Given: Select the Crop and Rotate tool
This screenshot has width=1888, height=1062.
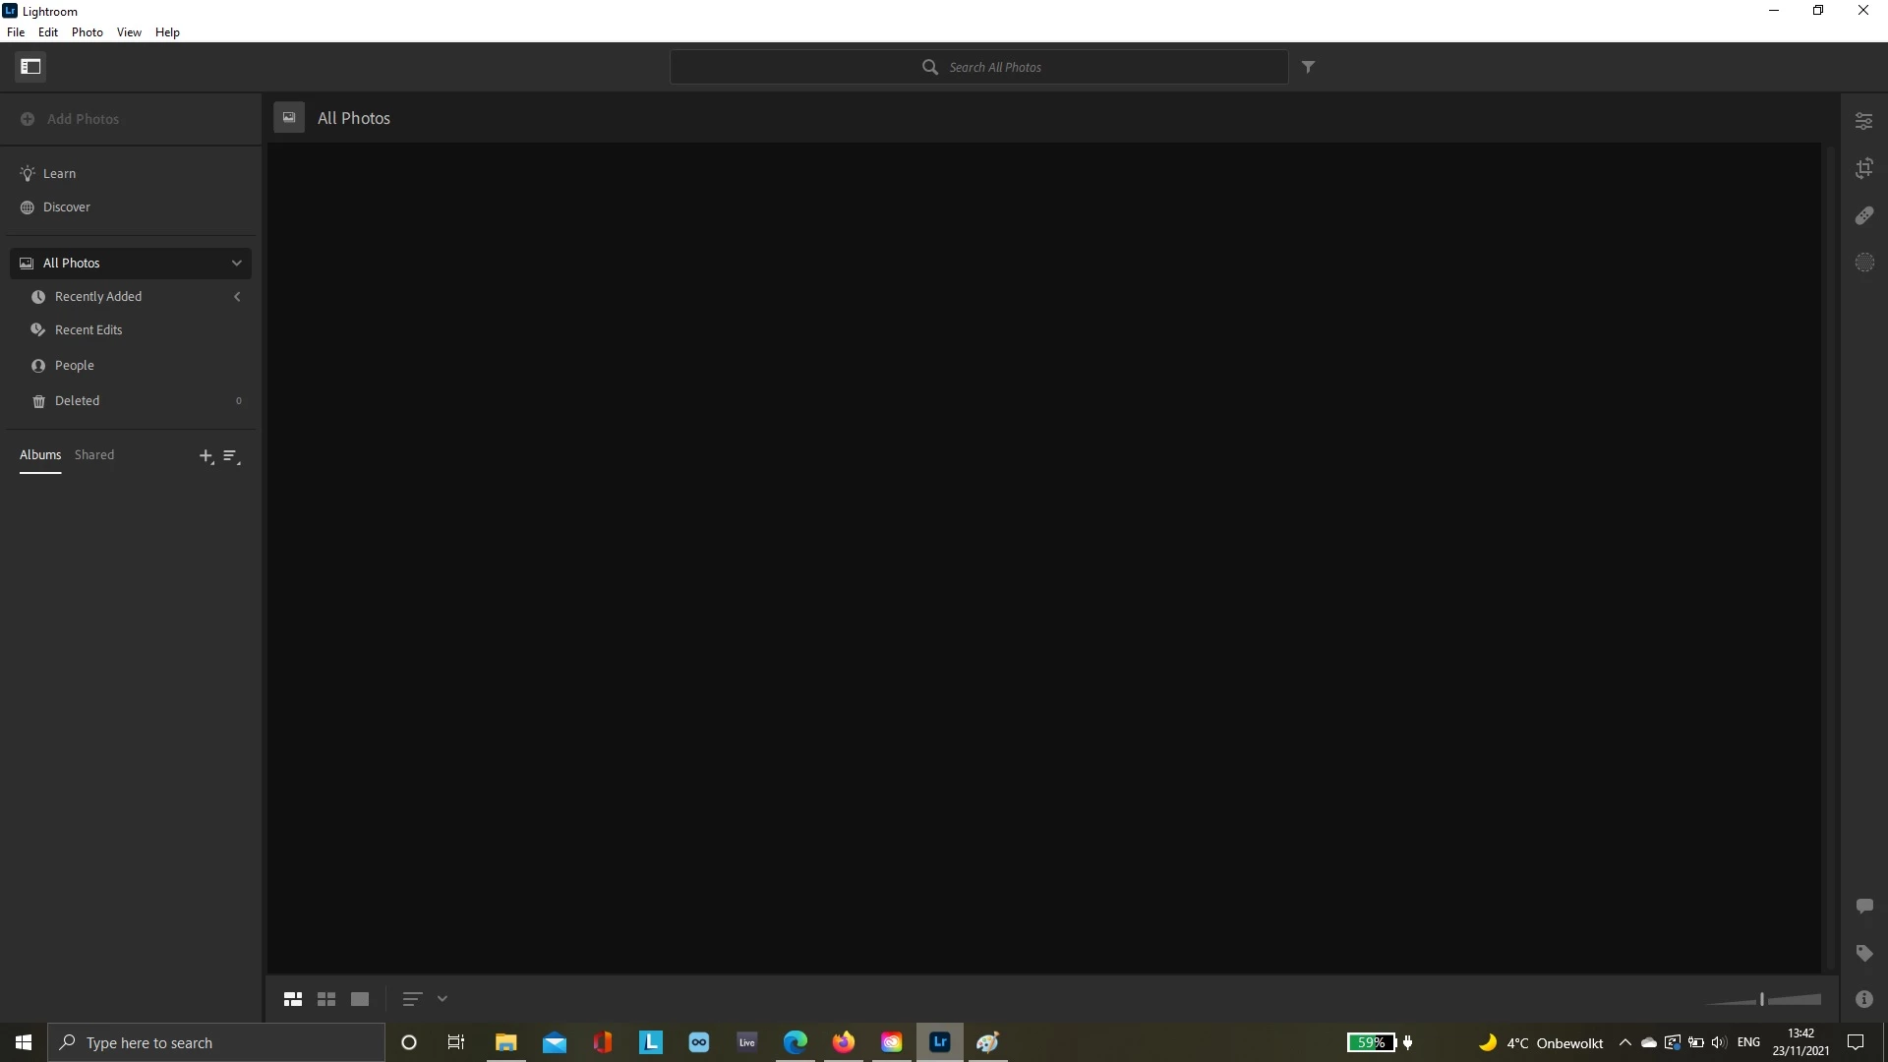Looking at the screenshot, I should pos(1863,168).
